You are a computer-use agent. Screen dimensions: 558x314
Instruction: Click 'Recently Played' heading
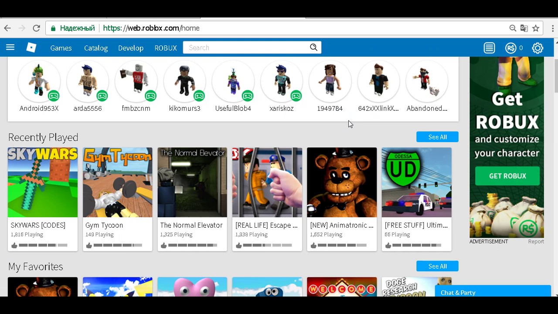coord(43,137)
